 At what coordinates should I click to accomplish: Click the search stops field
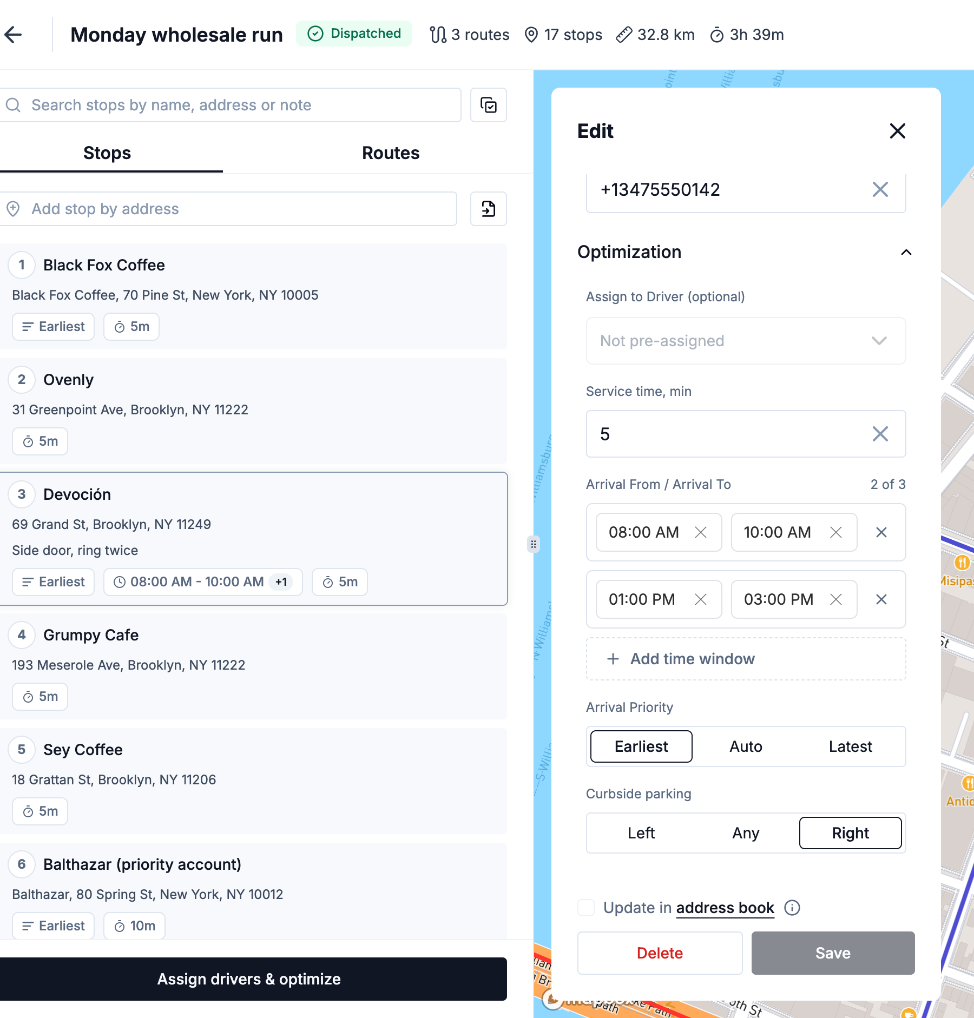[231, 105]
